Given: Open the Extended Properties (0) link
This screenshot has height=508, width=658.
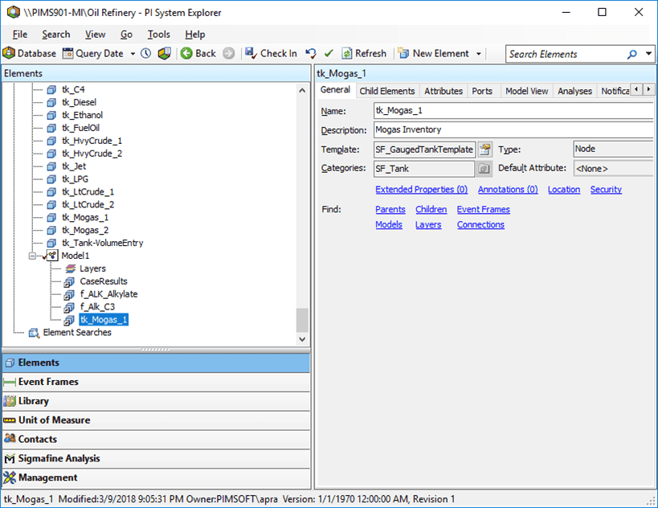Looking at the screenshot, I should click(421, 190).
